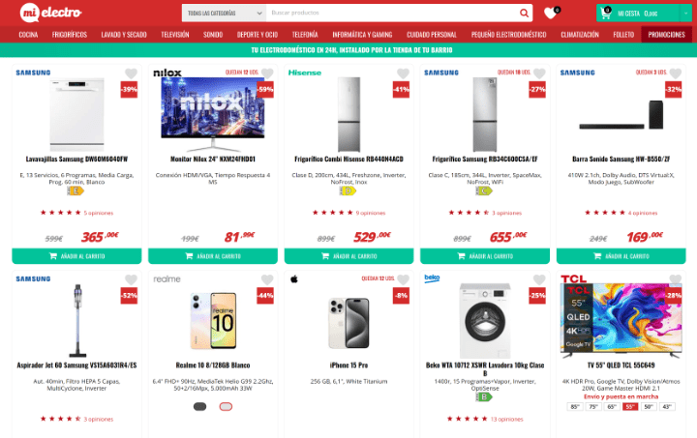Expand the Mi Cesta dropdown arrow
This screenshot has width=697, height=438.
pos(686,14)
